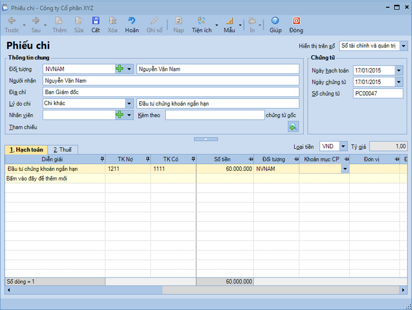Click the Ghi sổ post icon
The height and width of the screenshot is (310, 412).
pos(154,21)
